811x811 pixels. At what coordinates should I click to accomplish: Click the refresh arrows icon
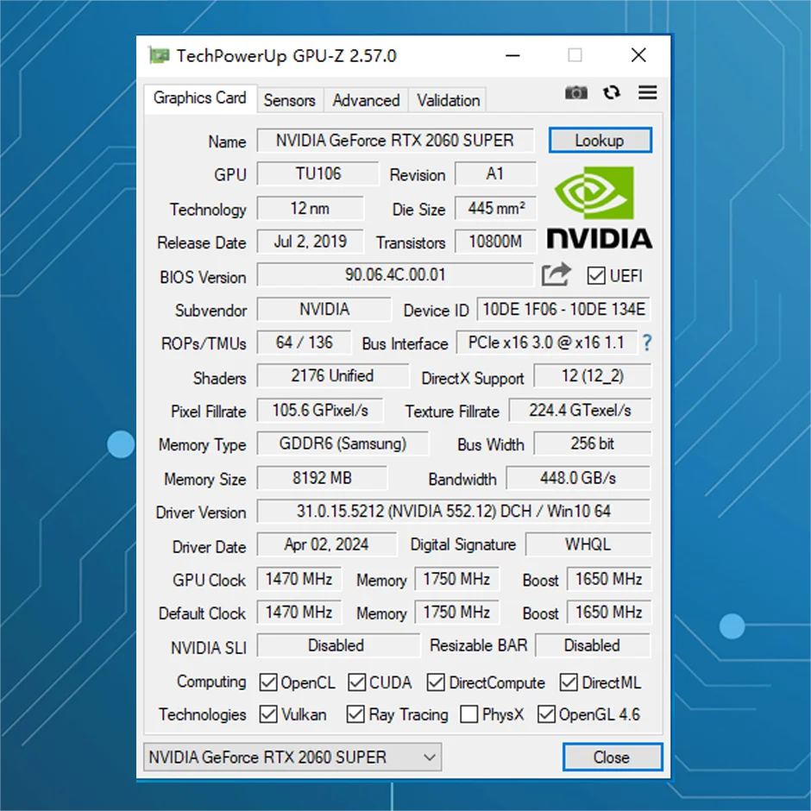coord(612,92)
